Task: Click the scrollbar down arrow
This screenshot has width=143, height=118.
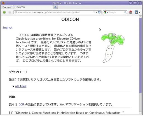Action: click(140, 113)
